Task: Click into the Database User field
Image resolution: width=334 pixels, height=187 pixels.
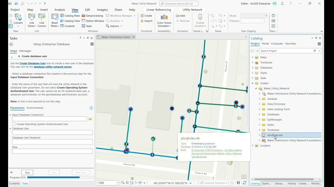Action: point(52,132)
